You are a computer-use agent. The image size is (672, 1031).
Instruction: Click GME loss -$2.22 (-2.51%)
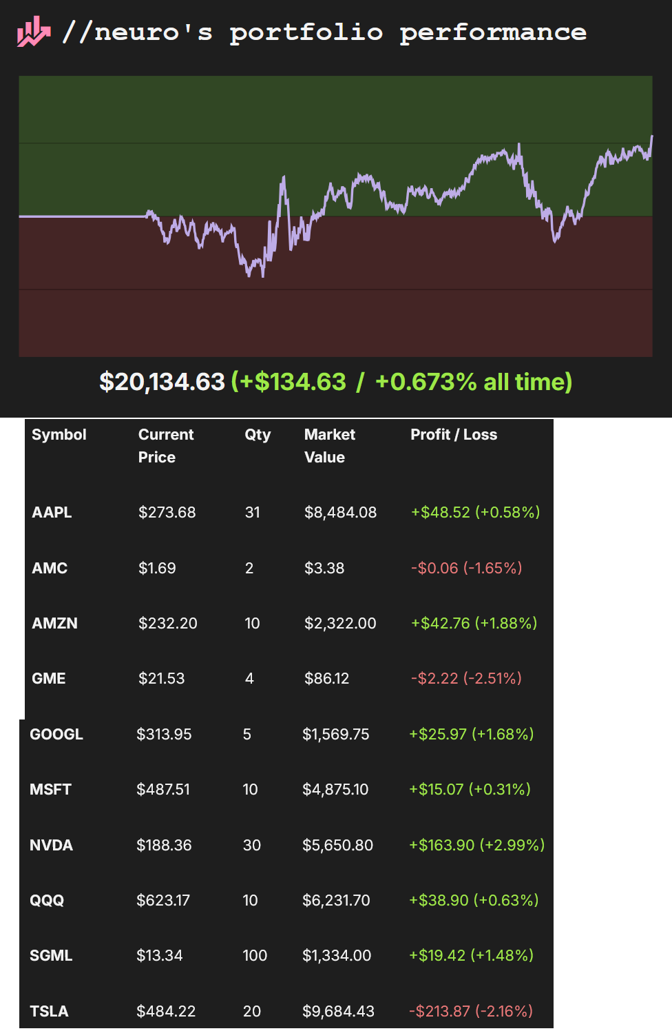coord(466,679)
